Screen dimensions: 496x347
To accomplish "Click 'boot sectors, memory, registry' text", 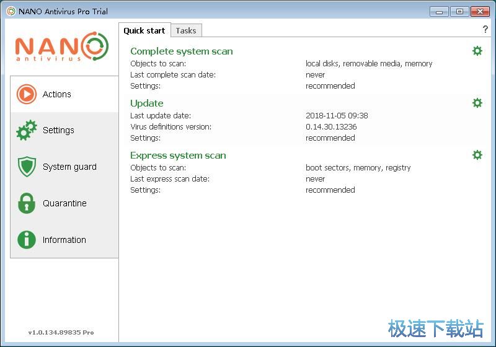I will (358, 168).
